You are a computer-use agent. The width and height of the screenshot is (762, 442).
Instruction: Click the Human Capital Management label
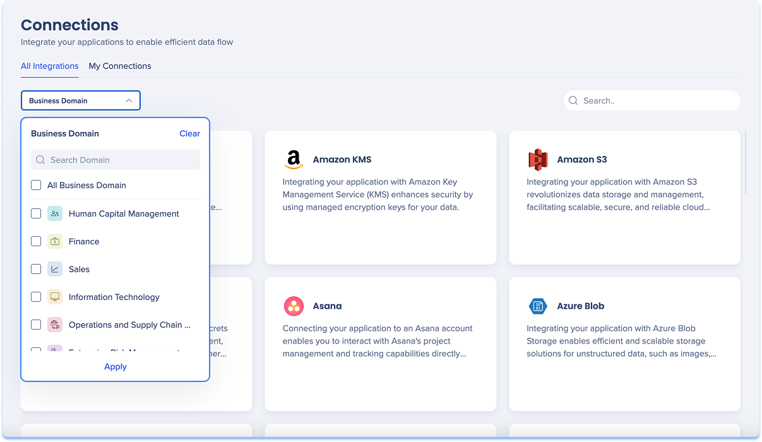point(124,213)
